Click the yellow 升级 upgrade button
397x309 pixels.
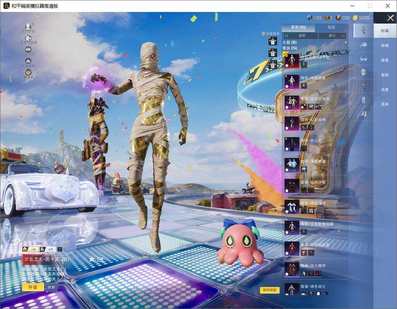pos(33,287)
